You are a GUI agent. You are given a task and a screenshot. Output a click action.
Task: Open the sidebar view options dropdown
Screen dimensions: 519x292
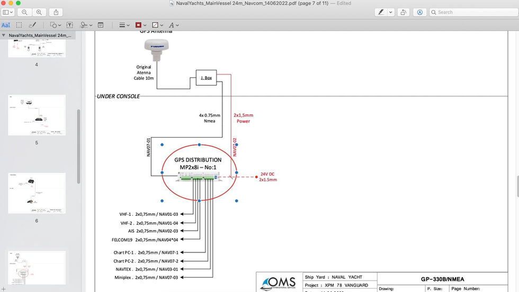pyautogui.click(x=8, y=12)
